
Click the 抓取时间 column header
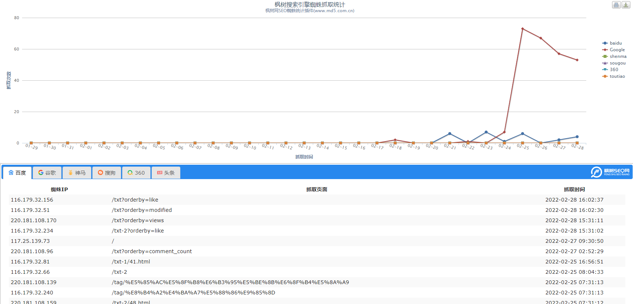574,189
